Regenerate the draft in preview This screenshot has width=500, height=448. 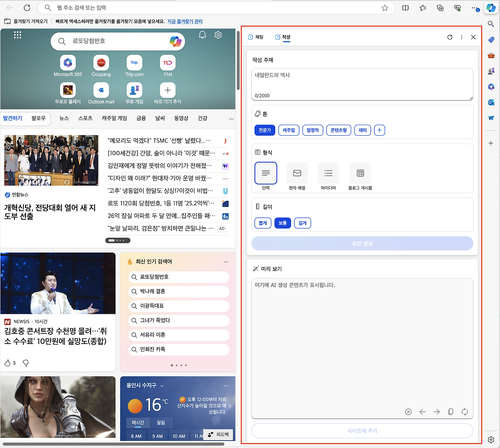tap(464, 412)
